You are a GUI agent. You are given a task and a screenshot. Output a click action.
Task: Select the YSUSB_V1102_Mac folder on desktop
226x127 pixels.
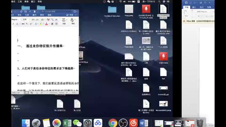point(112,11)
